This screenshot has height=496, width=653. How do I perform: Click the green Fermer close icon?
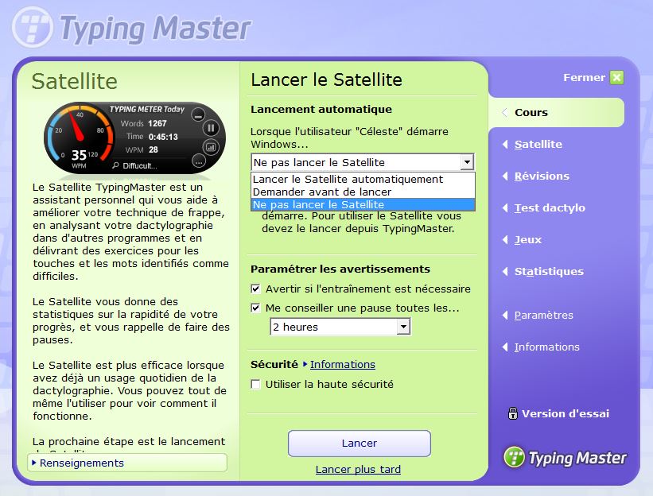pyautogui.click(x=616, y=77)
